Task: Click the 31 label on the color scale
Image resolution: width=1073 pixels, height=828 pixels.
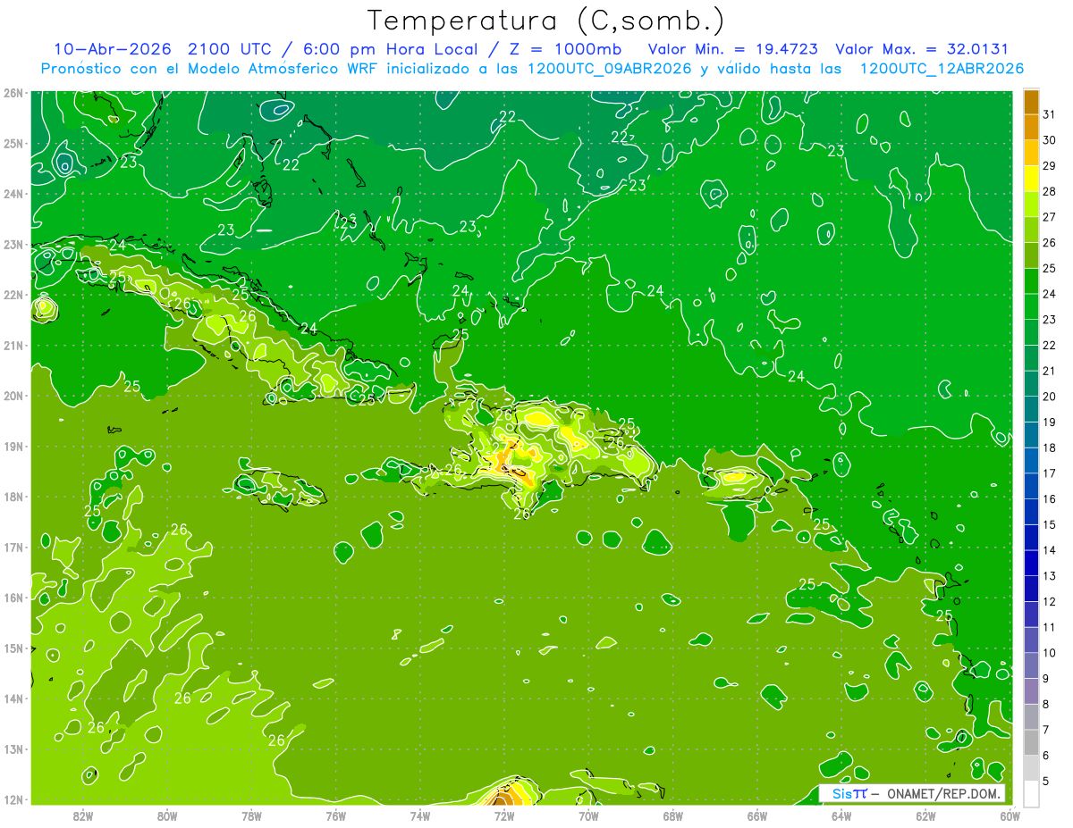Action: [1049, 114]
